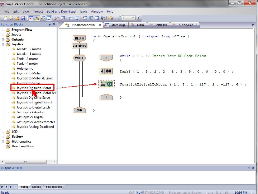Click the controller configuration icon before the folder-stack icon

(103, 18)
